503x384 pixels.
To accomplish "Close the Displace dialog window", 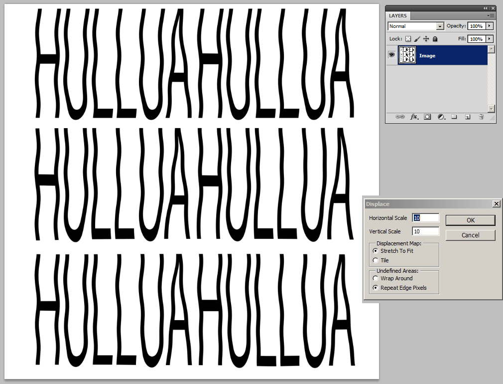I will pyautogui.click(x=496, y=204).
